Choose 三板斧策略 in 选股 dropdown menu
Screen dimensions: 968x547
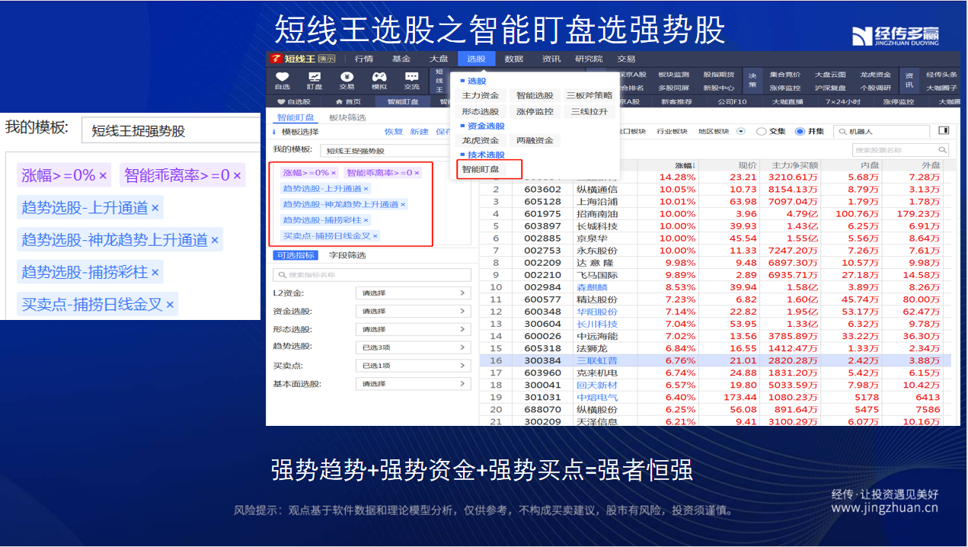point(589,95)
